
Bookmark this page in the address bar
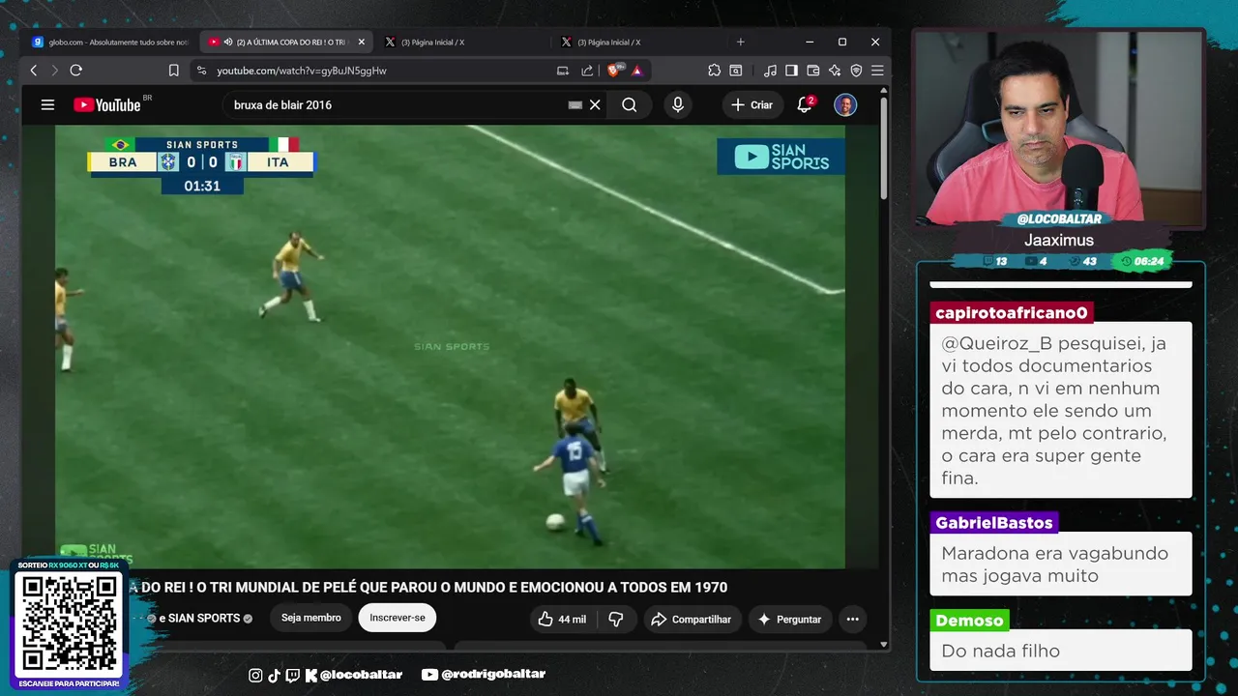[174, 71]
